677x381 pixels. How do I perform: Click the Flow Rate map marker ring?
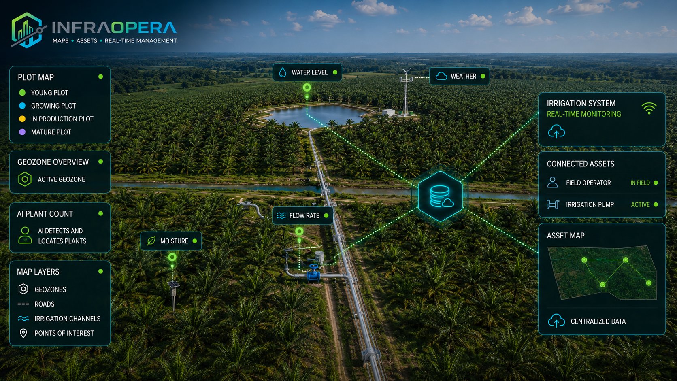[x=299, y=231]
